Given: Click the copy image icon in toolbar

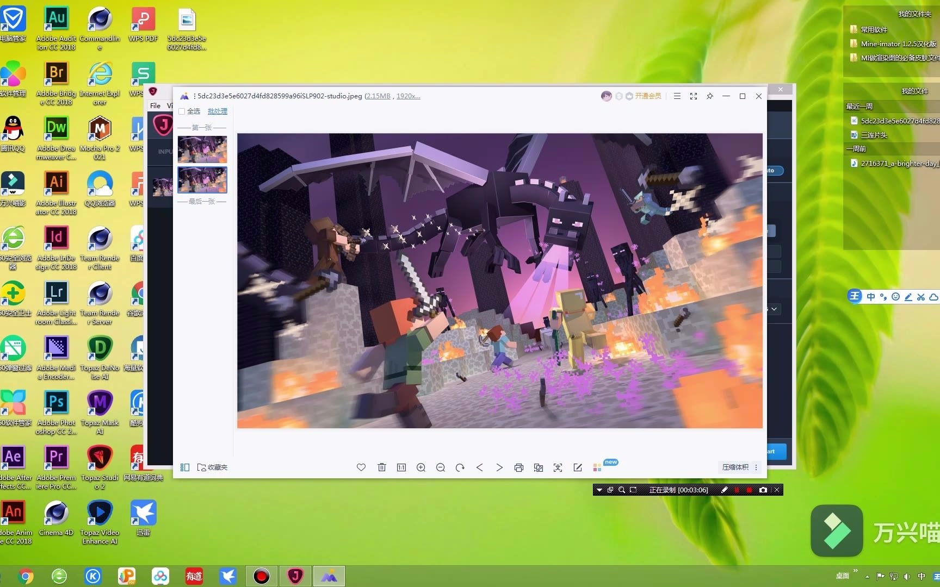Looking at the screenshot, I should click(539, 467).
